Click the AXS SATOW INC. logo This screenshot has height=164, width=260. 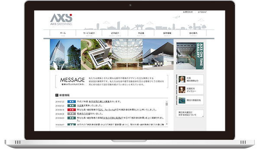tap(61, 19)
